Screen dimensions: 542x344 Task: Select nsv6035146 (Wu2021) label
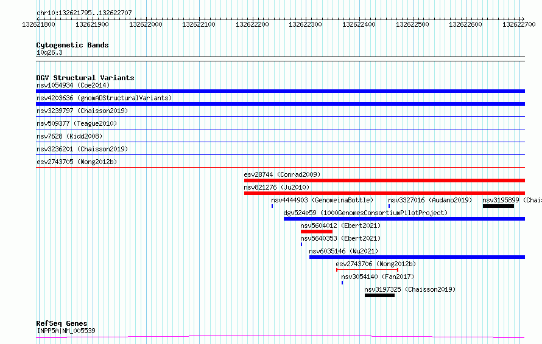coord(343,251)
